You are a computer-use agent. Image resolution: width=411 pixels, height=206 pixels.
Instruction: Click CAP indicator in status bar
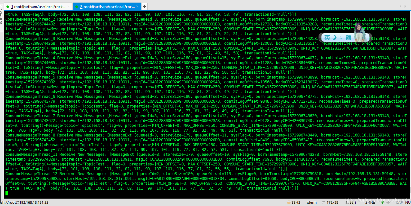tap(400, 202)
